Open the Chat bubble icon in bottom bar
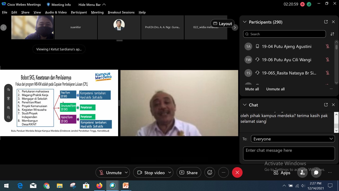 [x=316, y=173]
